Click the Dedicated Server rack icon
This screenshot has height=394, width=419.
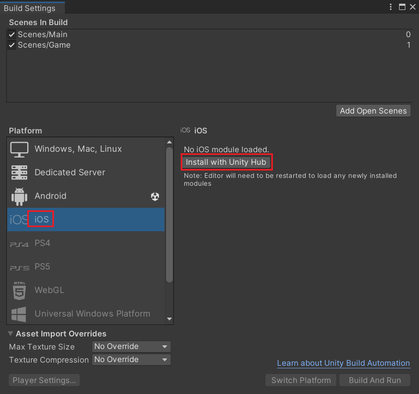pyautogui.click(x=19, y=173)
